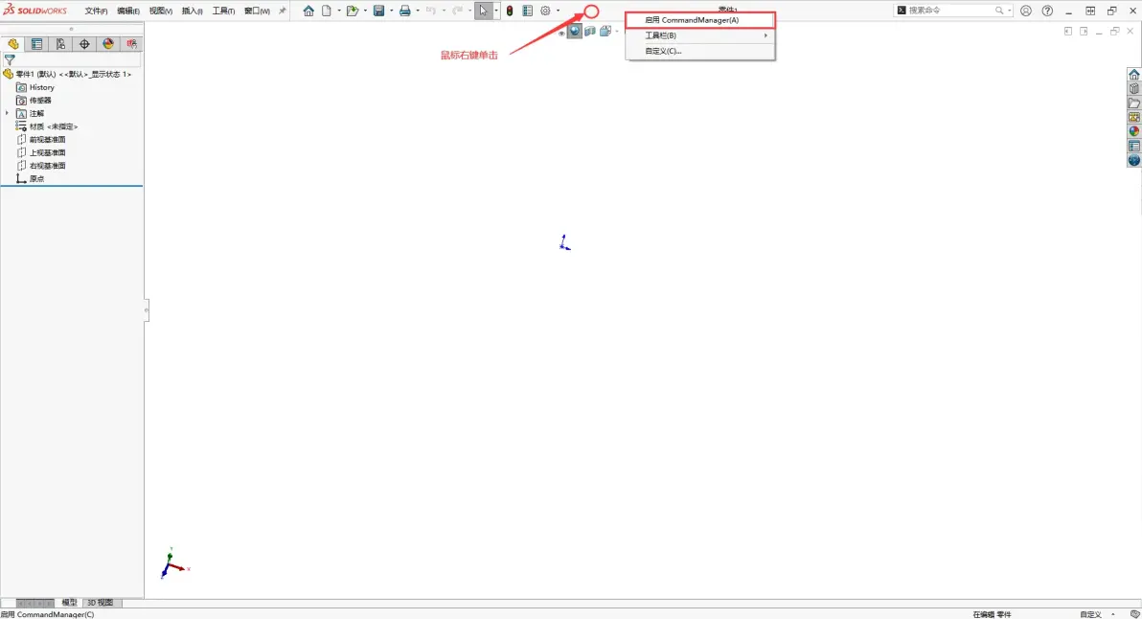Click Edit Appearance sphere icon in view toolbar

(575, 32)
